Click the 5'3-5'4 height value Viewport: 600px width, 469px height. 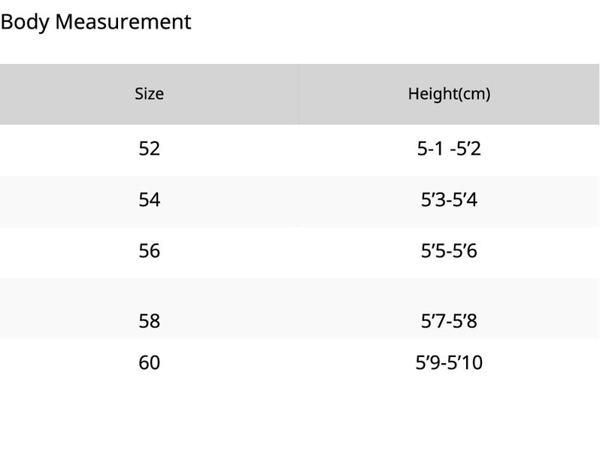(449, 200)
